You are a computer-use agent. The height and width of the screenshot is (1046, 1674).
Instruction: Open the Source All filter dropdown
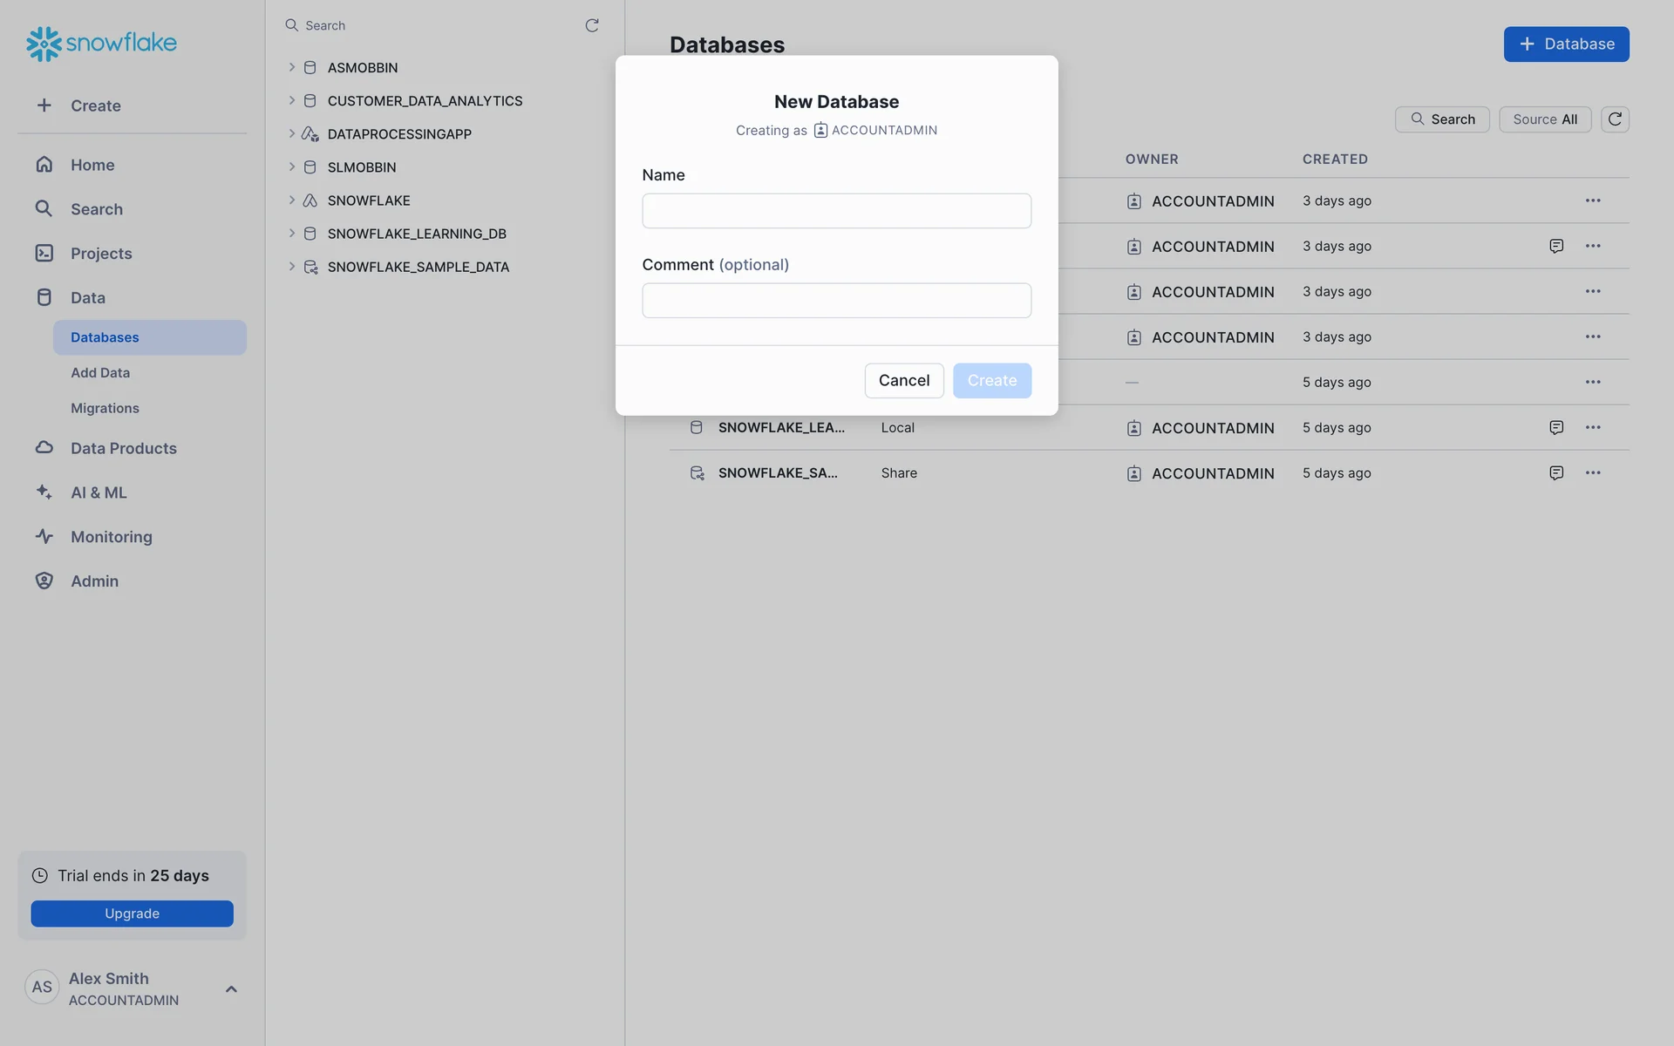1545,119
